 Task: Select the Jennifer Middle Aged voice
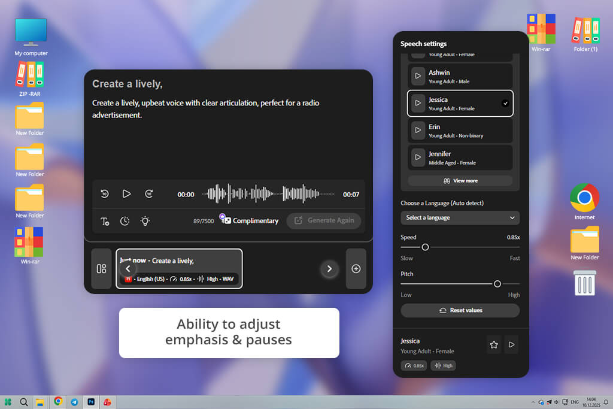coord(460,157)
